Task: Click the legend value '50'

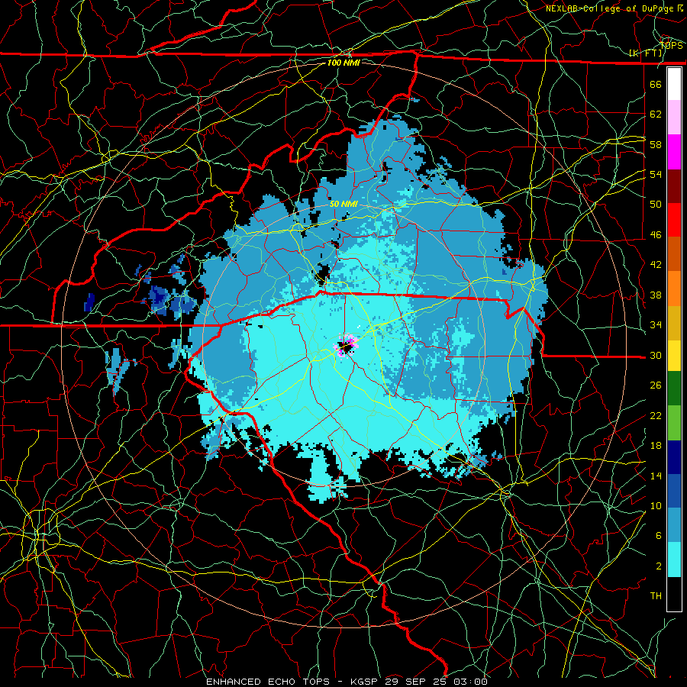Action: 656,205
